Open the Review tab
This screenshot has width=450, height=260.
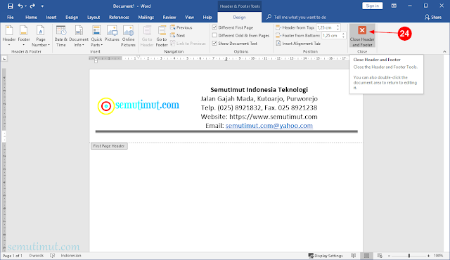coord(169,17)
